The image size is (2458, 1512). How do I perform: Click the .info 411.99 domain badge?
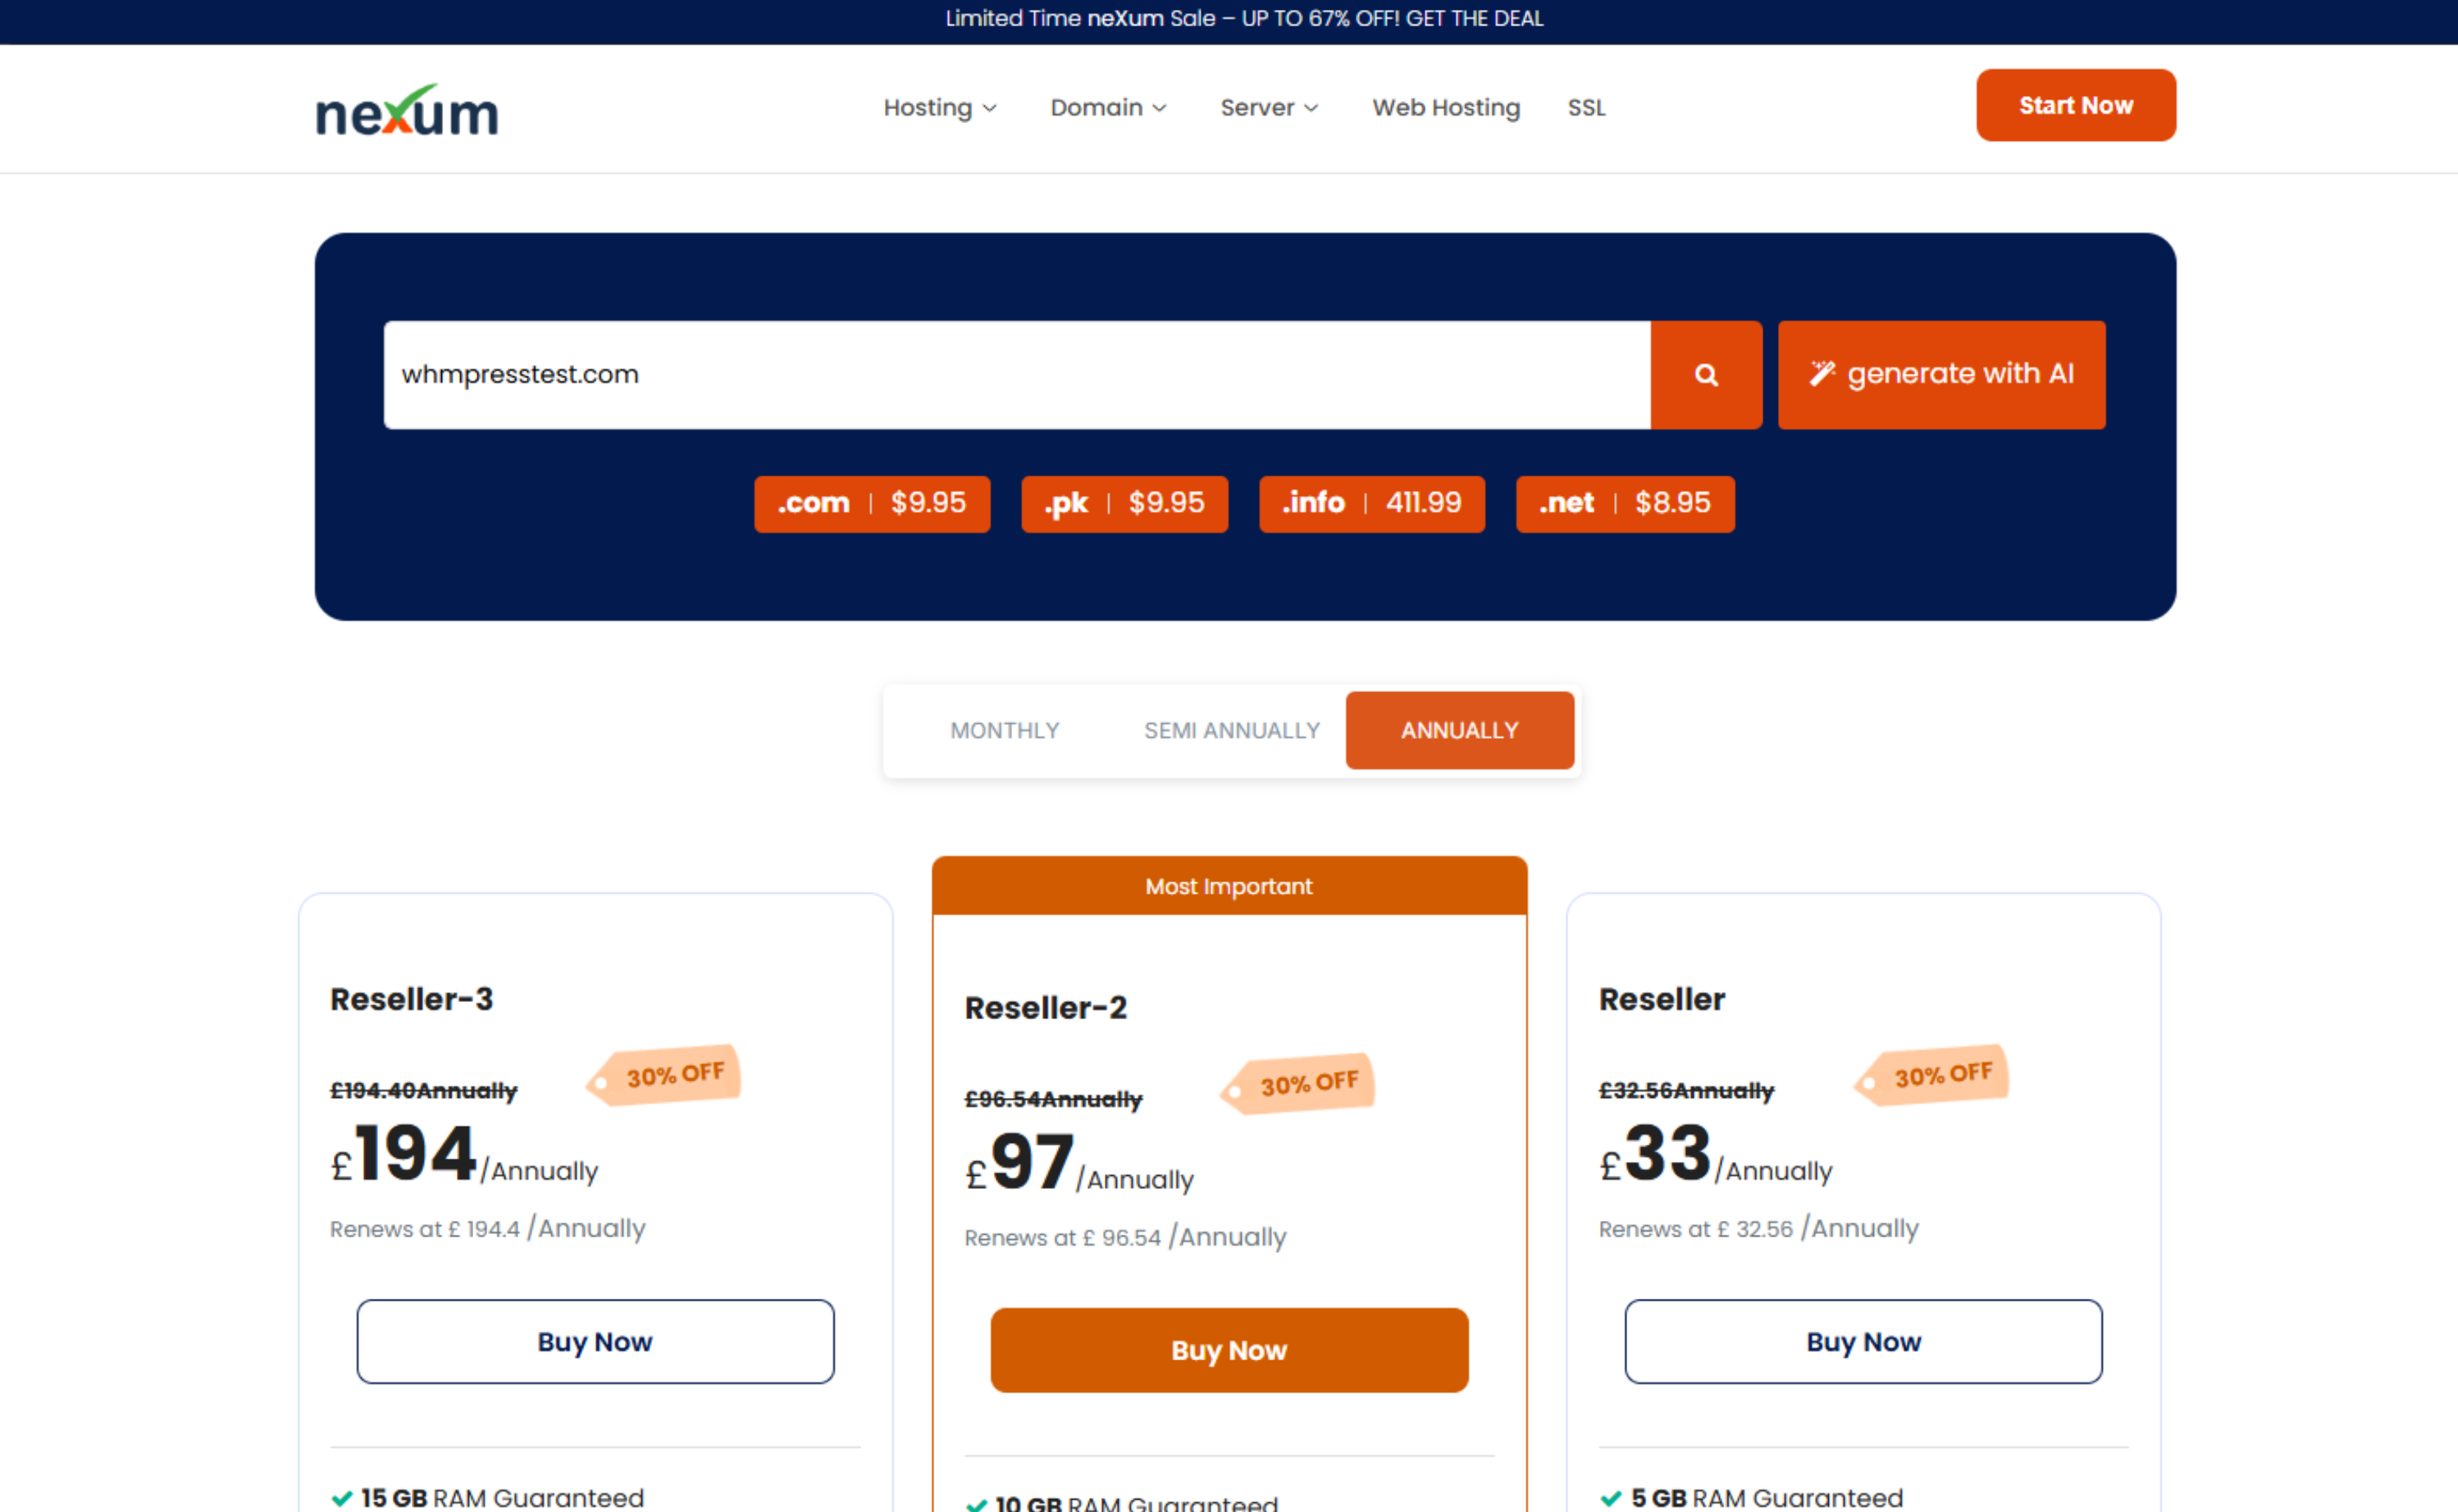(1371, 503)
